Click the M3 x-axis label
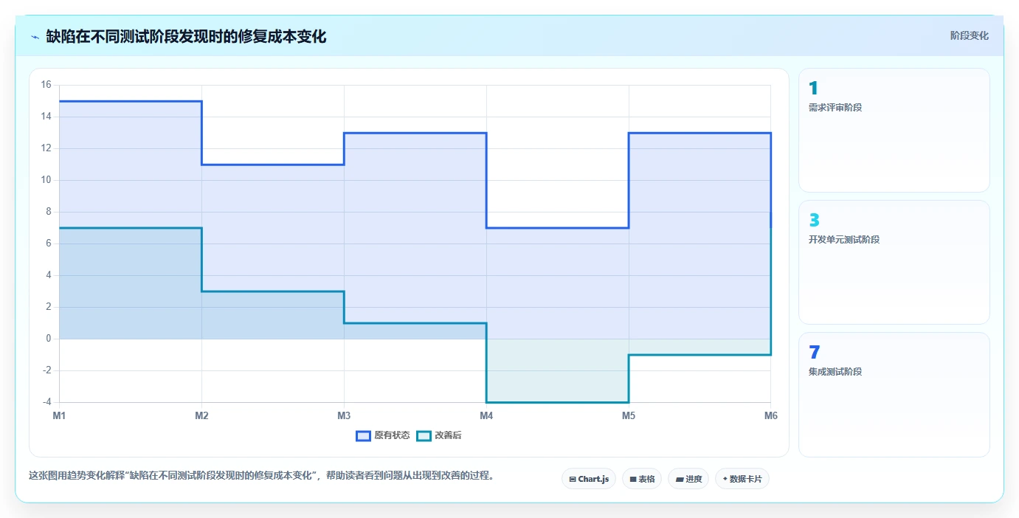This screenshot has height=518, width=1019. tap(344, 415)
